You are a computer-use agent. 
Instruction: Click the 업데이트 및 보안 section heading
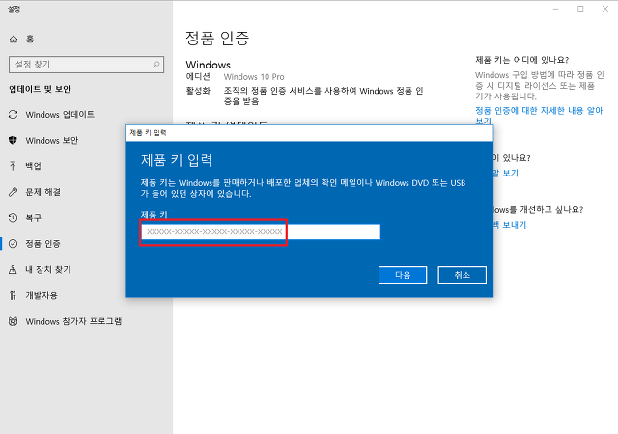point(40,89)
